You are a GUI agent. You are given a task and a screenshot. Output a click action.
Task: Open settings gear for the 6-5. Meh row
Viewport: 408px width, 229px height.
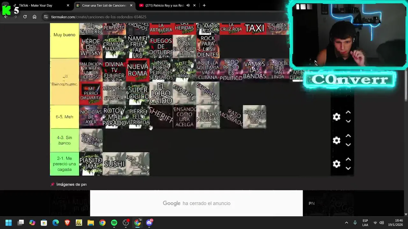tap(337, 117)
